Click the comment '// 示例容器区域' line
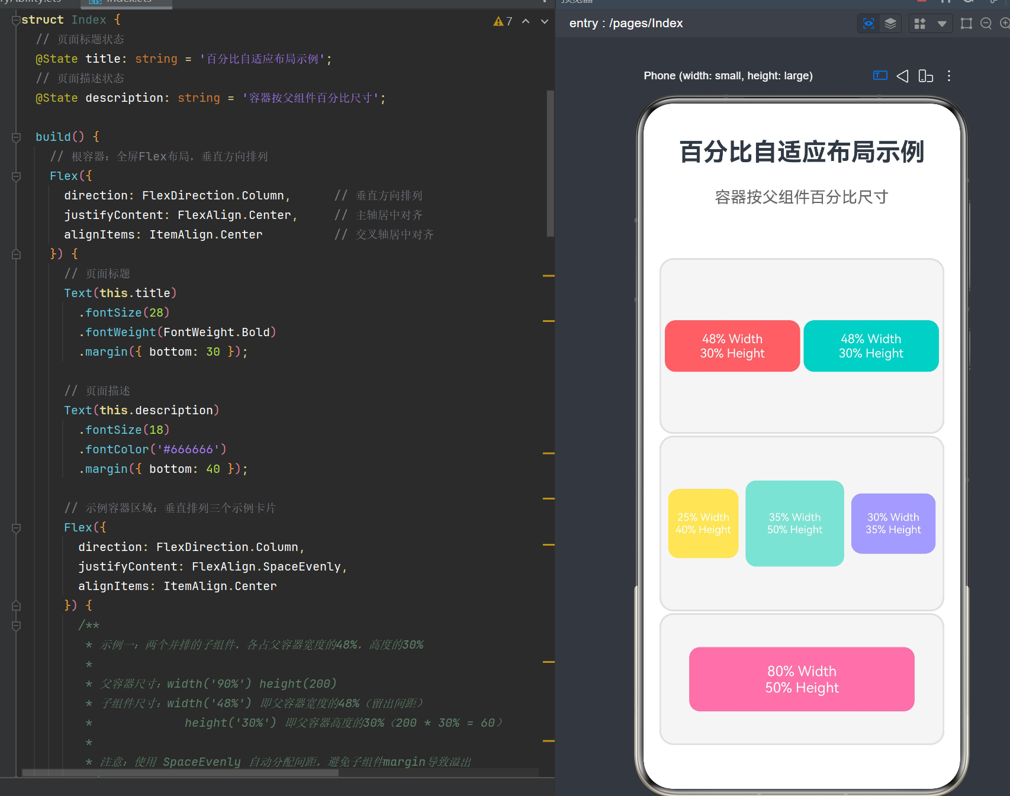1010x796 pixels. pos(170,508)
